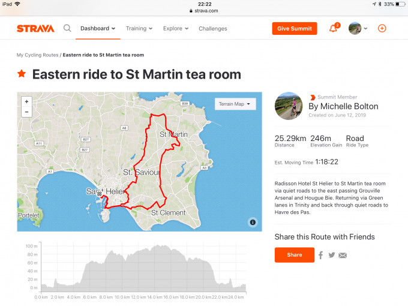Go to Challenges page
The width and height of the screenshot is (408, 306).
[x=212, y=28]
